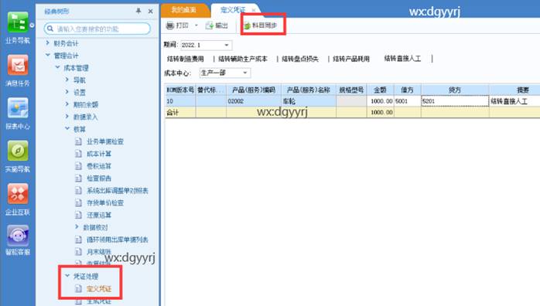
Task: Click the 打印 printer icon
Action: [x=169, y=25]
